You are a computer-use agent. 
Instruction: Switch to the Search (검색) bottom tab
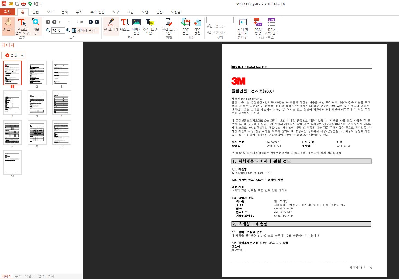(41, 276)
